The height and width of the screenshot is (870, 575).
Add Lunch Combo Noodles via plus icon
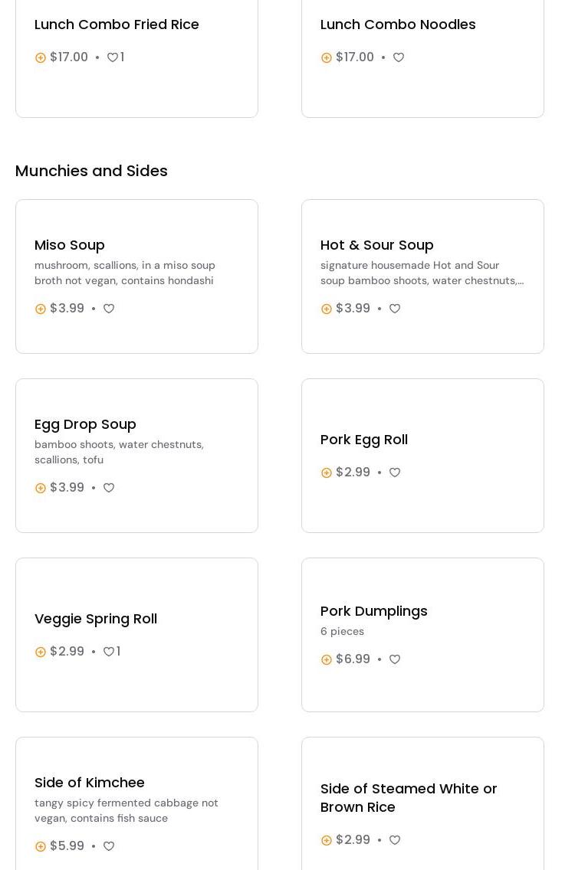pos(327,57)
